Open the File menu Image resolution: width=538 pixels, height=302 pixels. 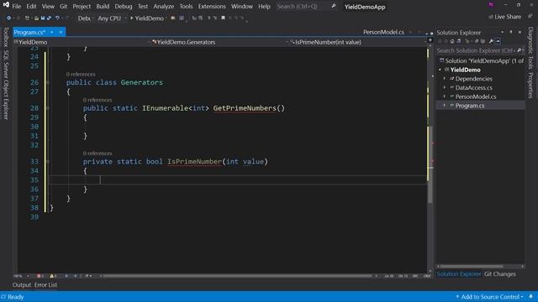[16, 7]
